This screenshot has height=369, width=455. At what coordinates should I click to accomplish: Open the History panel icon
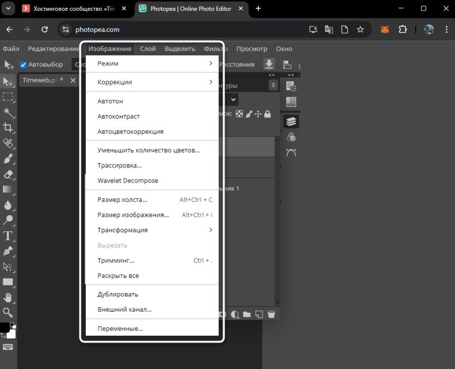point(291,86)
